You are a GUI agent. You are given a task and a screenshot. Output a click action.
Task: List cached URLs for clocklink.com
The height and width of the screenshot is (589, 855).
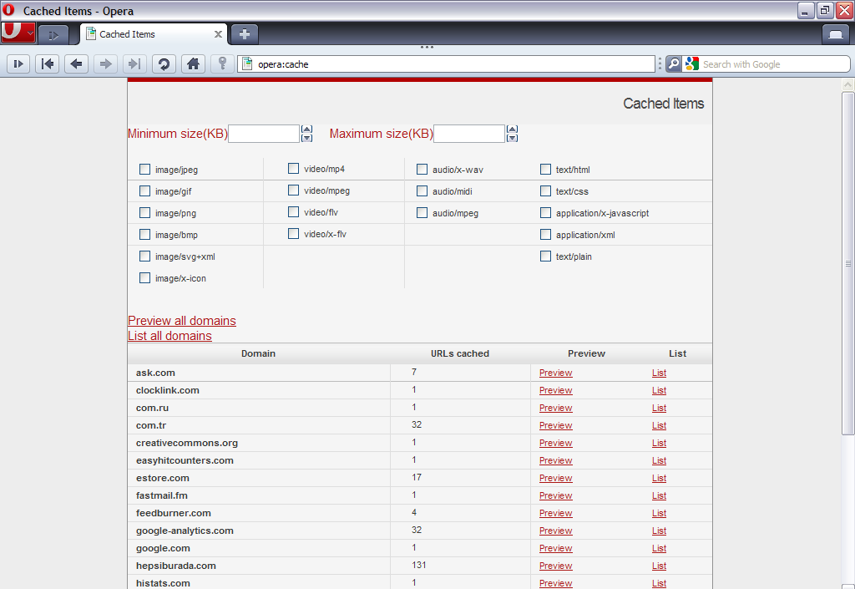pyautogui.click(x=659, y=390)
